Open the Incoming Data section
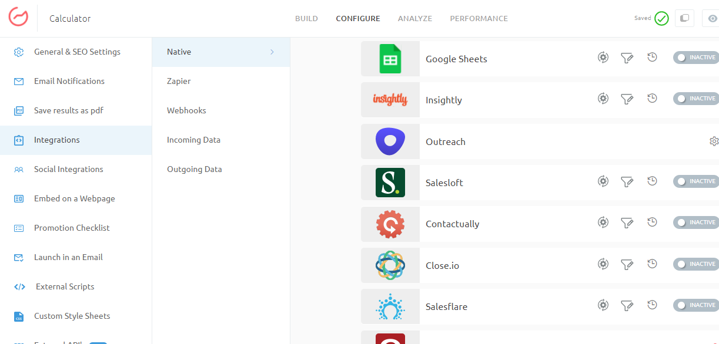This screenshot has height=344, width=719. pos(221,140)
